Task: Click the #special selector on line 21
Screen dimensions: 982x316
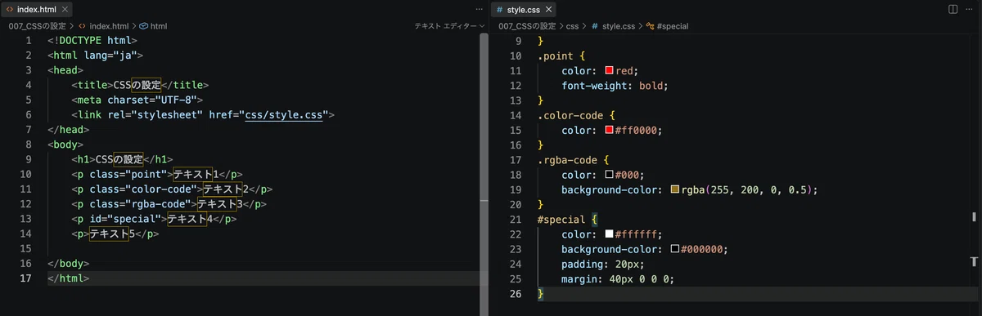Action: tap(561, 219)
